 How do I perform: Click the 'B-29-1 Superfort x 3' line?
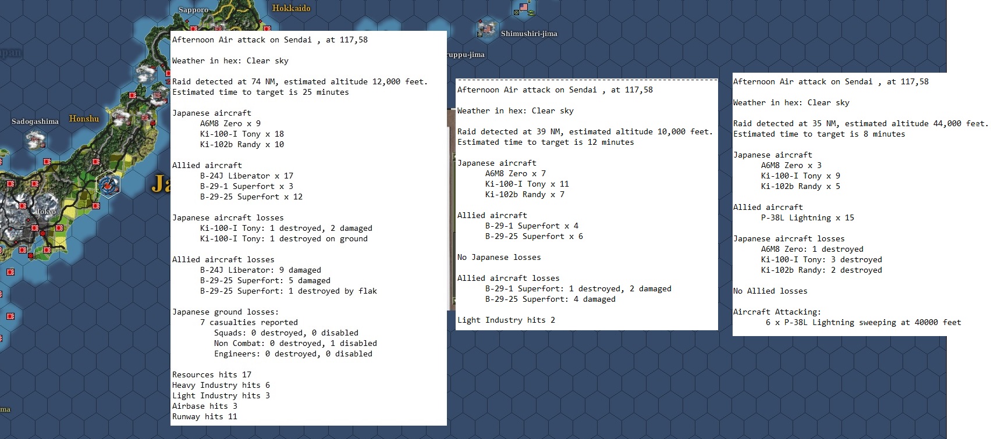[247, 187]
